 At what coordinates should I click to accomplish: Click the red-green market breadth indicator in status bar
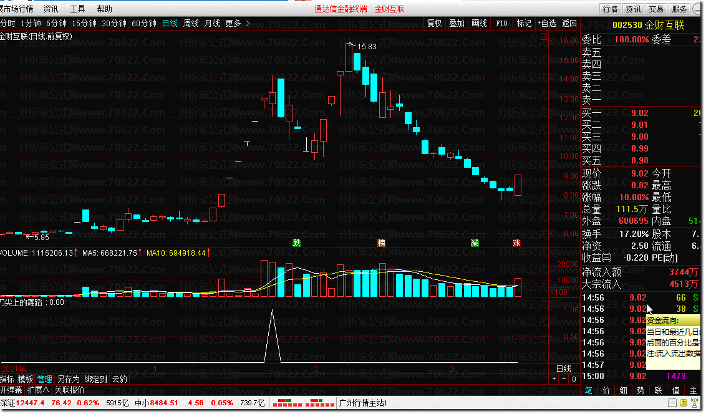[304, 403]
